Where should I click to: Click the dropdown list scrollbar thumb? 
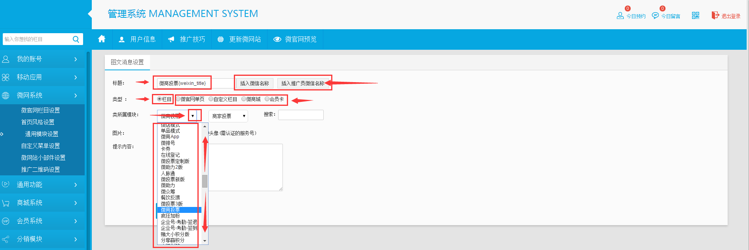pyautogui.click(x=205, y=181)
